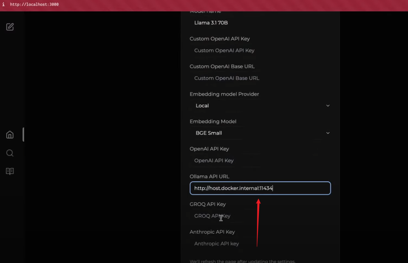Click the new chat edit icon
Screen dimensions: 408x263
click(10, 27)
